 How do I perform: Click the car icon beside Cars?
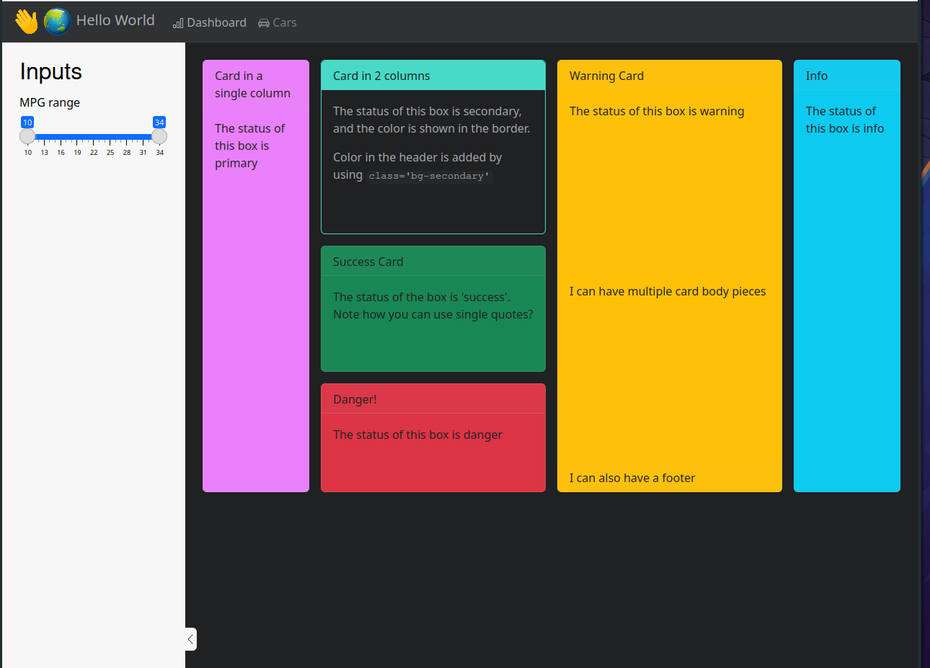coord(264,23)
